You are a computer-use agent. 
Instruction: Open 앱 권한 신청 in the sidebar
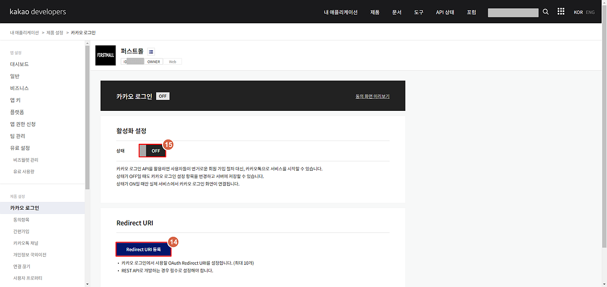(23, 124)
